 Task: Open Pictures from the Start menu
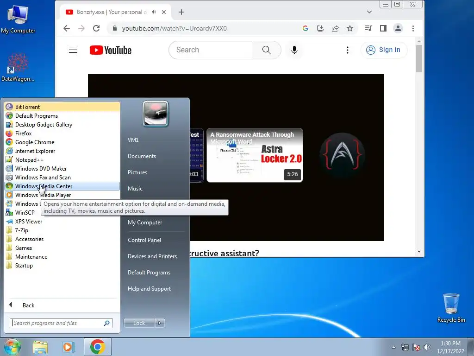click(137, 172)
